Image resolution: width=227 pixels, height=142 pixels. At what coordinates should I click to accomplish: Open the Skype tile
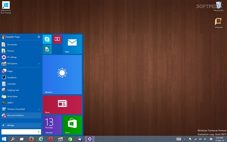(x=47, y=39)
